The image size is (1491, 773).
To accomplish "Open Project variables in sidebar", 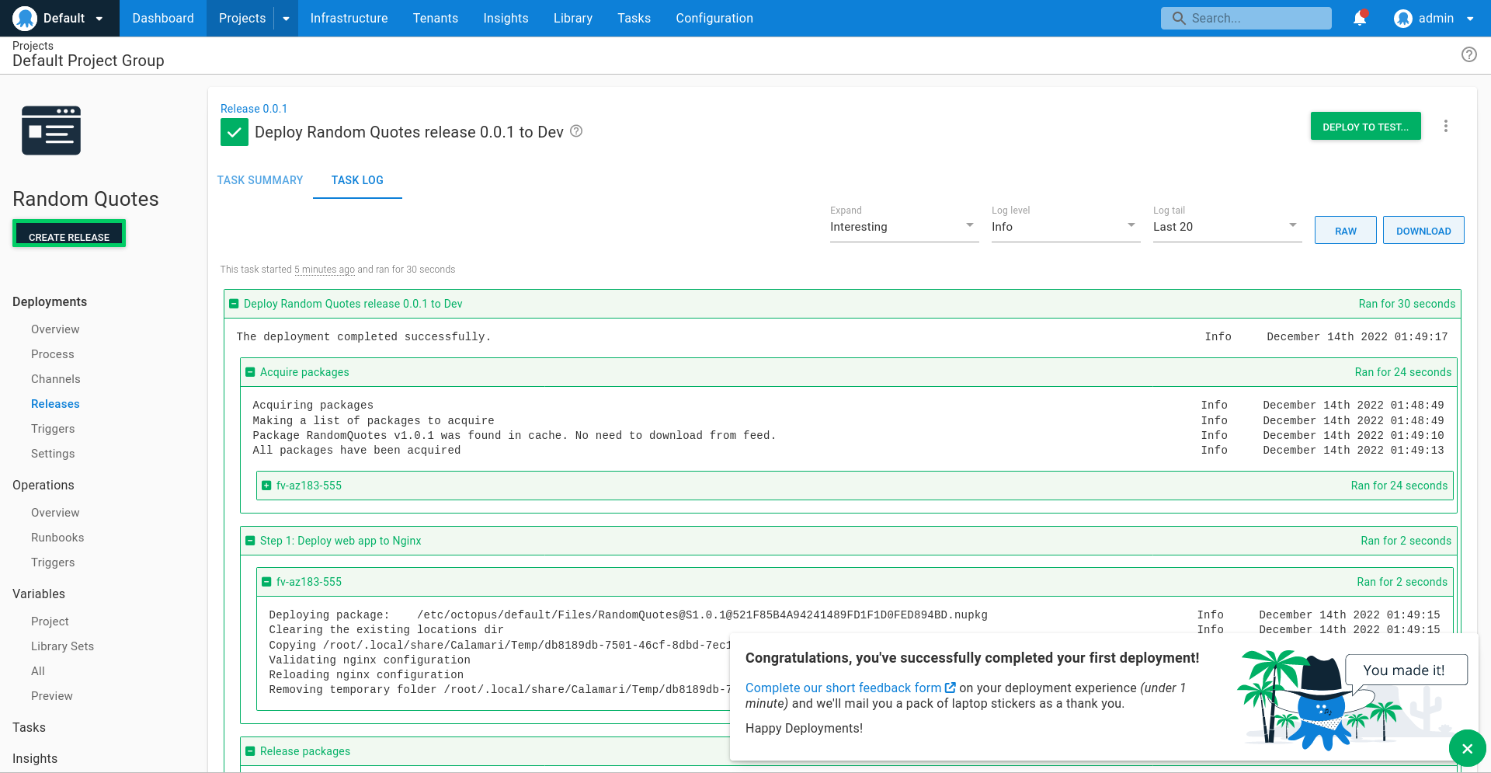I will pos(50,622).
